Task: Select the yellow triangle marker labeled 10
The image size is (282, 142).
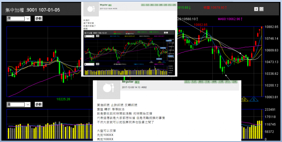Action: (x=244, y=99)
